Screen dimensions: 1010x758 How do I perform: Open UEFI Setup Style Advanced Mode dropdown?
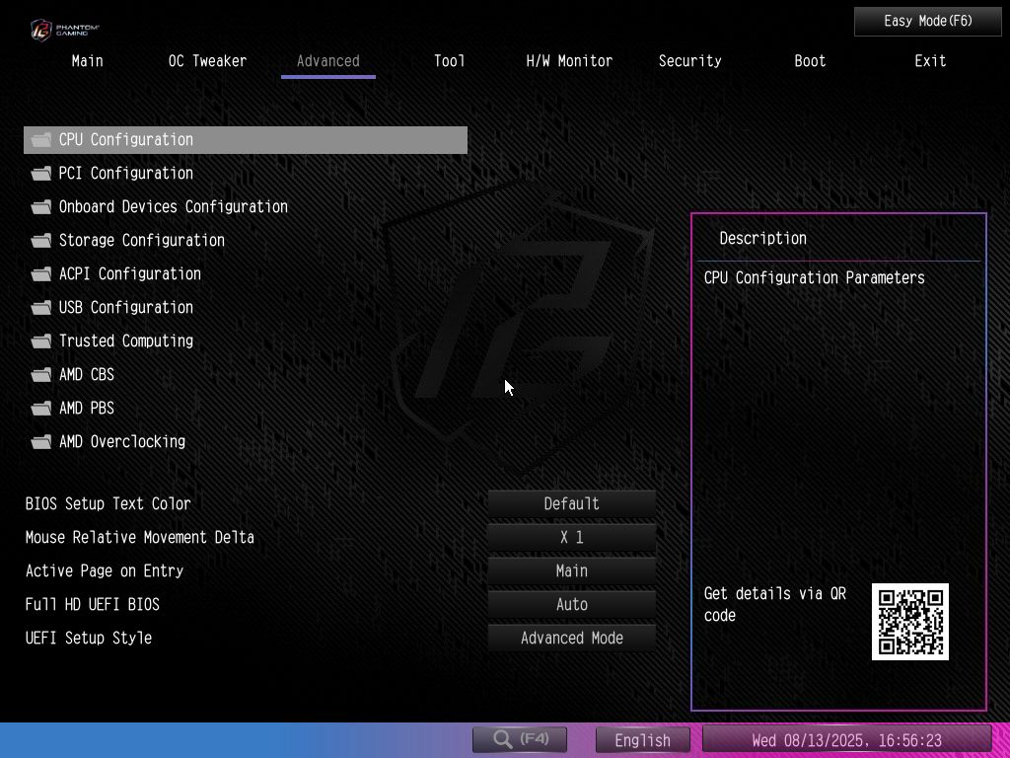[x=572, y=638]
